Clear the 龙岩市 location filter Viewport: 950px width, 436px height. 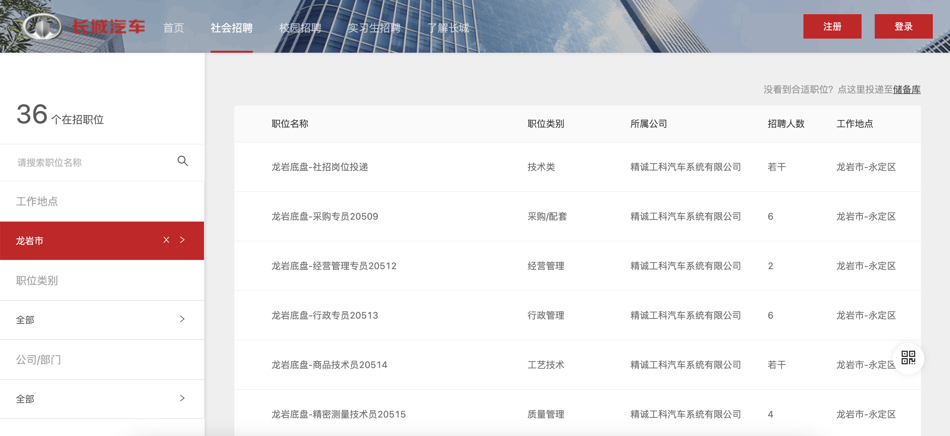point(166,240)
